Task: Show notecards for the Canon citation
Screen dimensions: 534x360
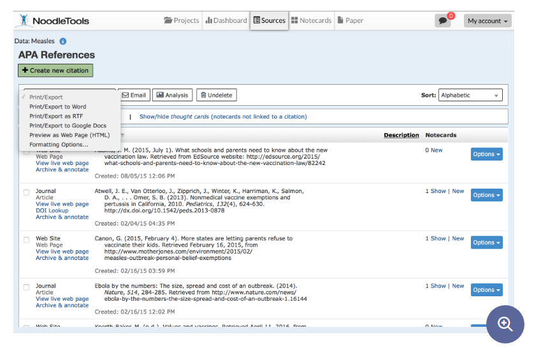Action: click(438, 238)
